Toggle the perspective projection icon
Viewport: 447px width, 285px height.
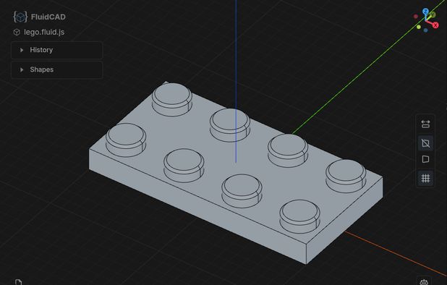[425, 159]
